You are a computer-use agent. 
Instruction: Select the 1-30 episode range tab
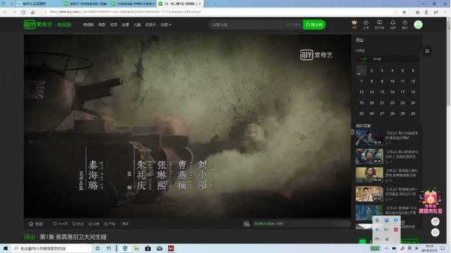[364, 59]
